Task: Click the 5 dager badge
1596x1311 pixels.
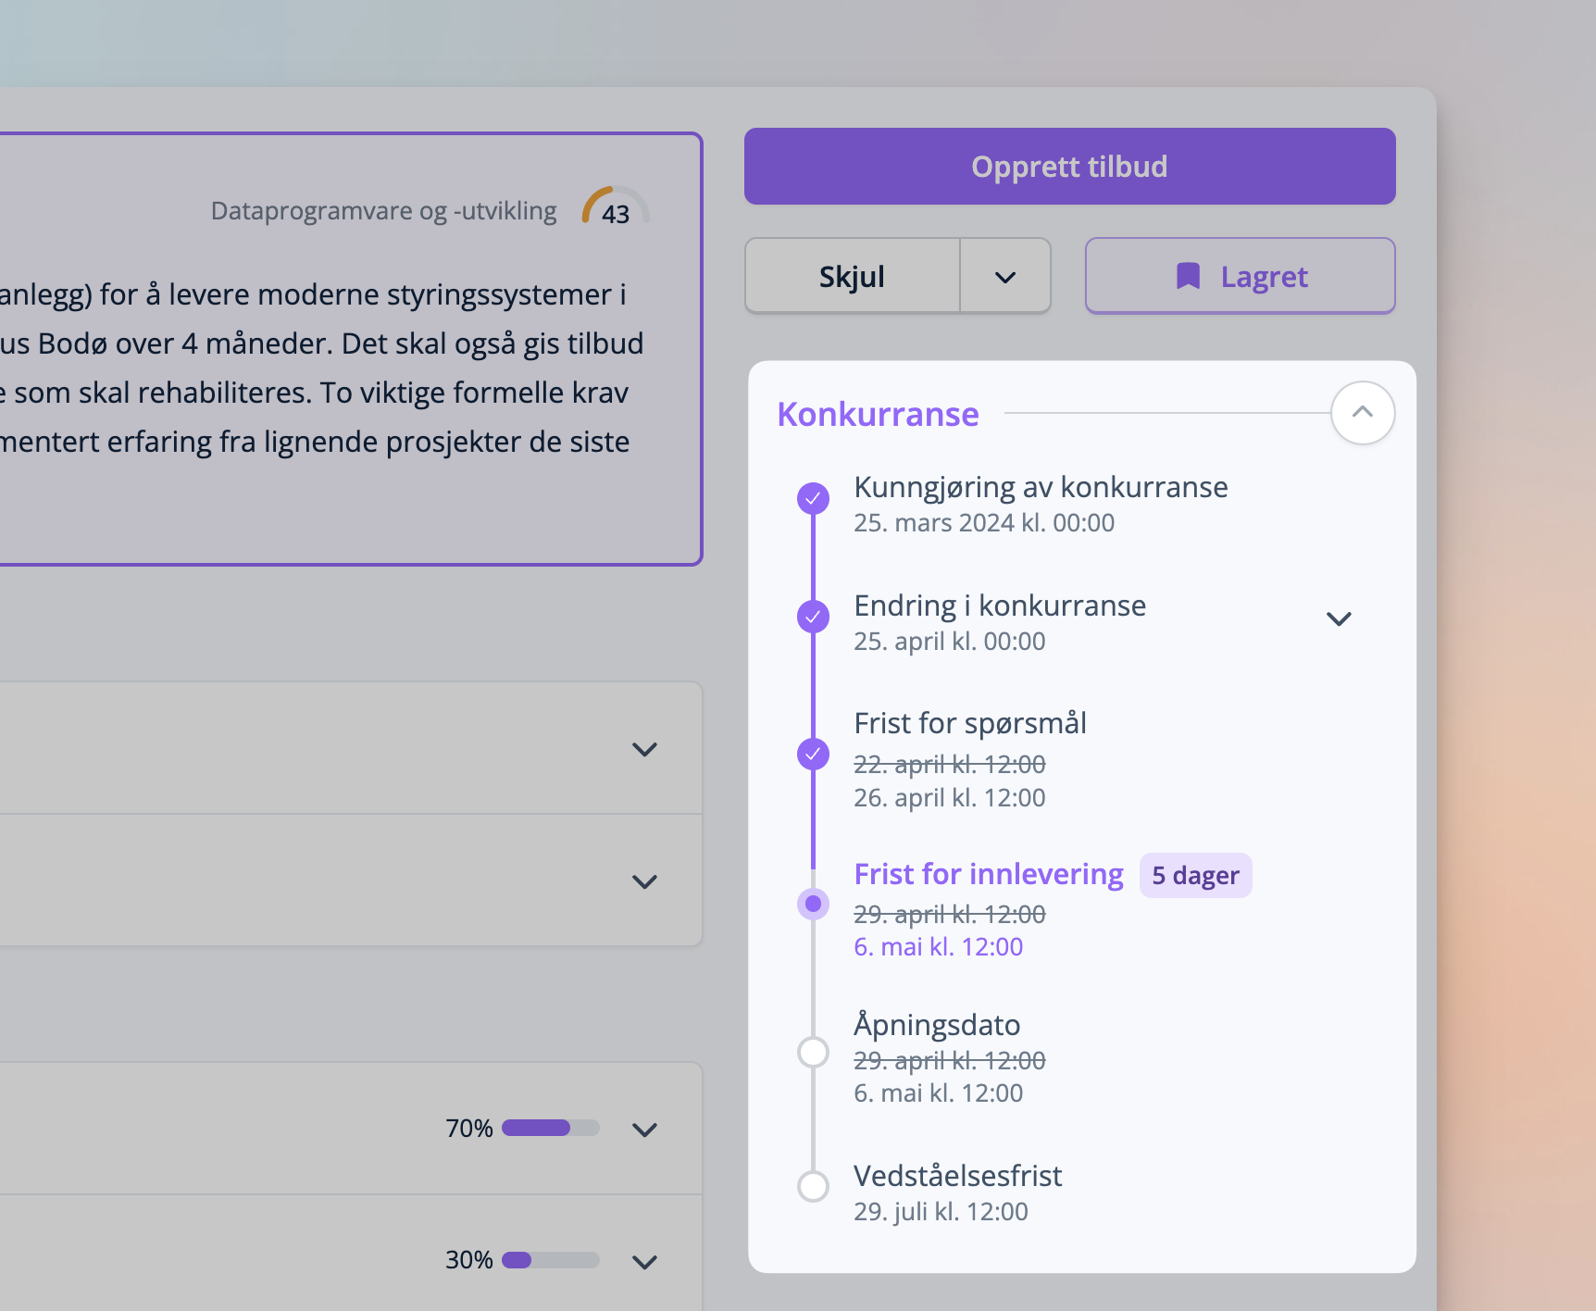Action: coord(1195,876)
